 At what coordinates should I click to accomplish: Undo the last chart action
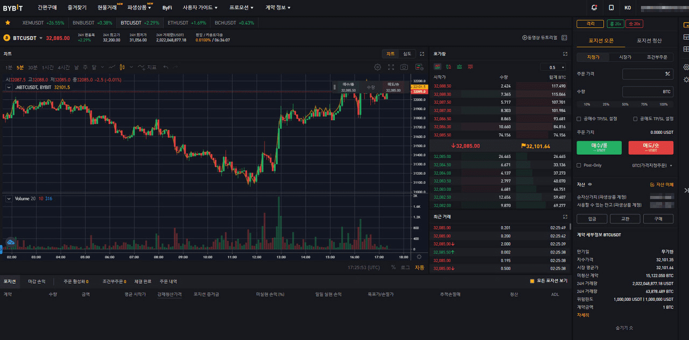(166, 67)
